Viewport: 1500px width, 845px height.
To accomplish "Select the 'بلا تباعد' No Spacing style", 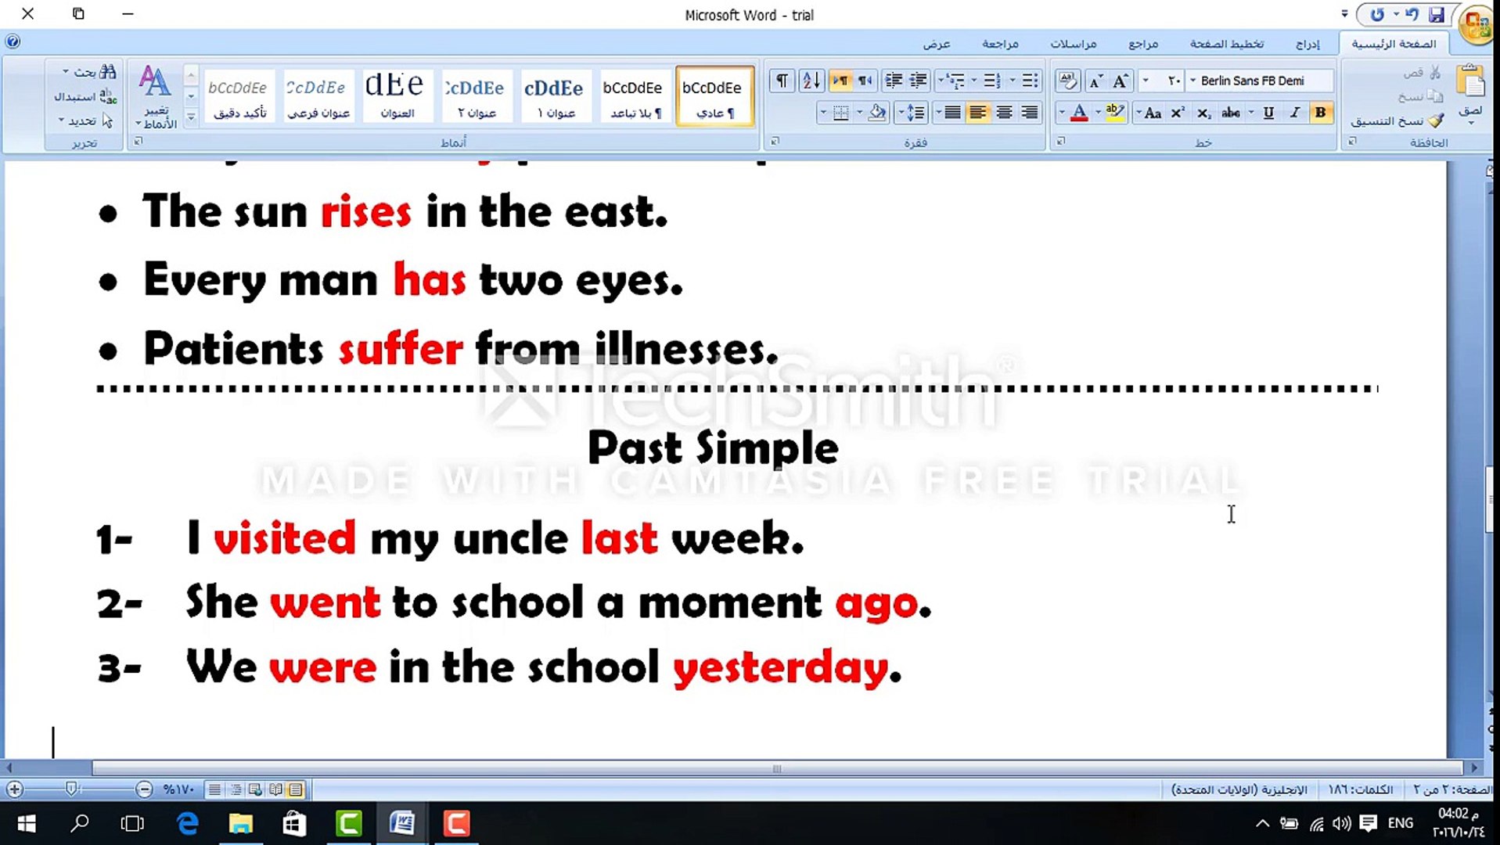I will point(635,96).
